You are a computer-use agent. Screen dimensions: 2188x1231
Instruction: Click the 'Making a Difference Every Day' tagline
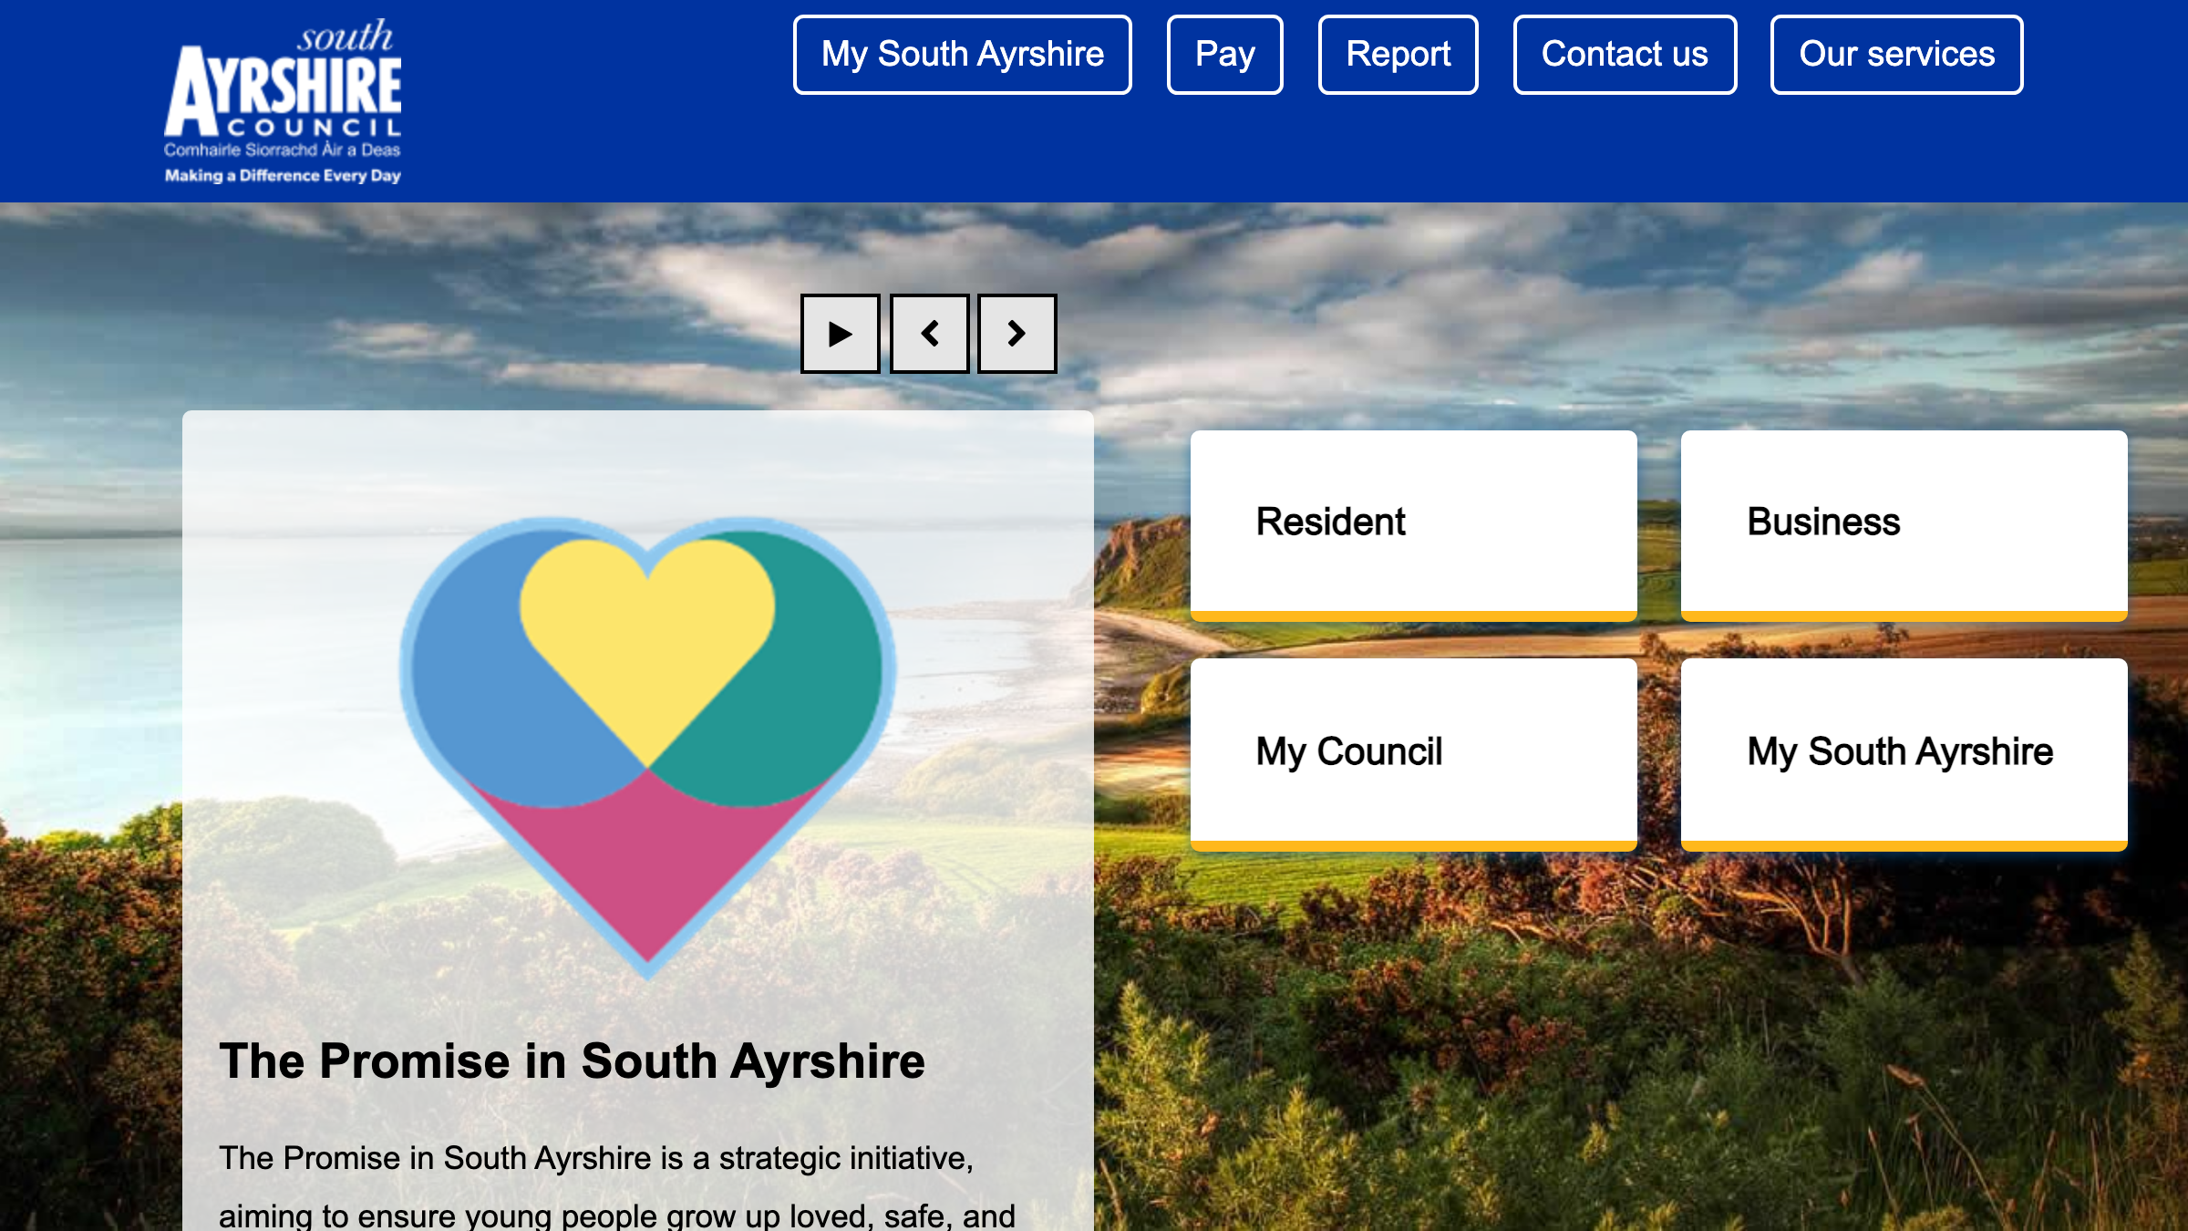(x=283, y=175)
